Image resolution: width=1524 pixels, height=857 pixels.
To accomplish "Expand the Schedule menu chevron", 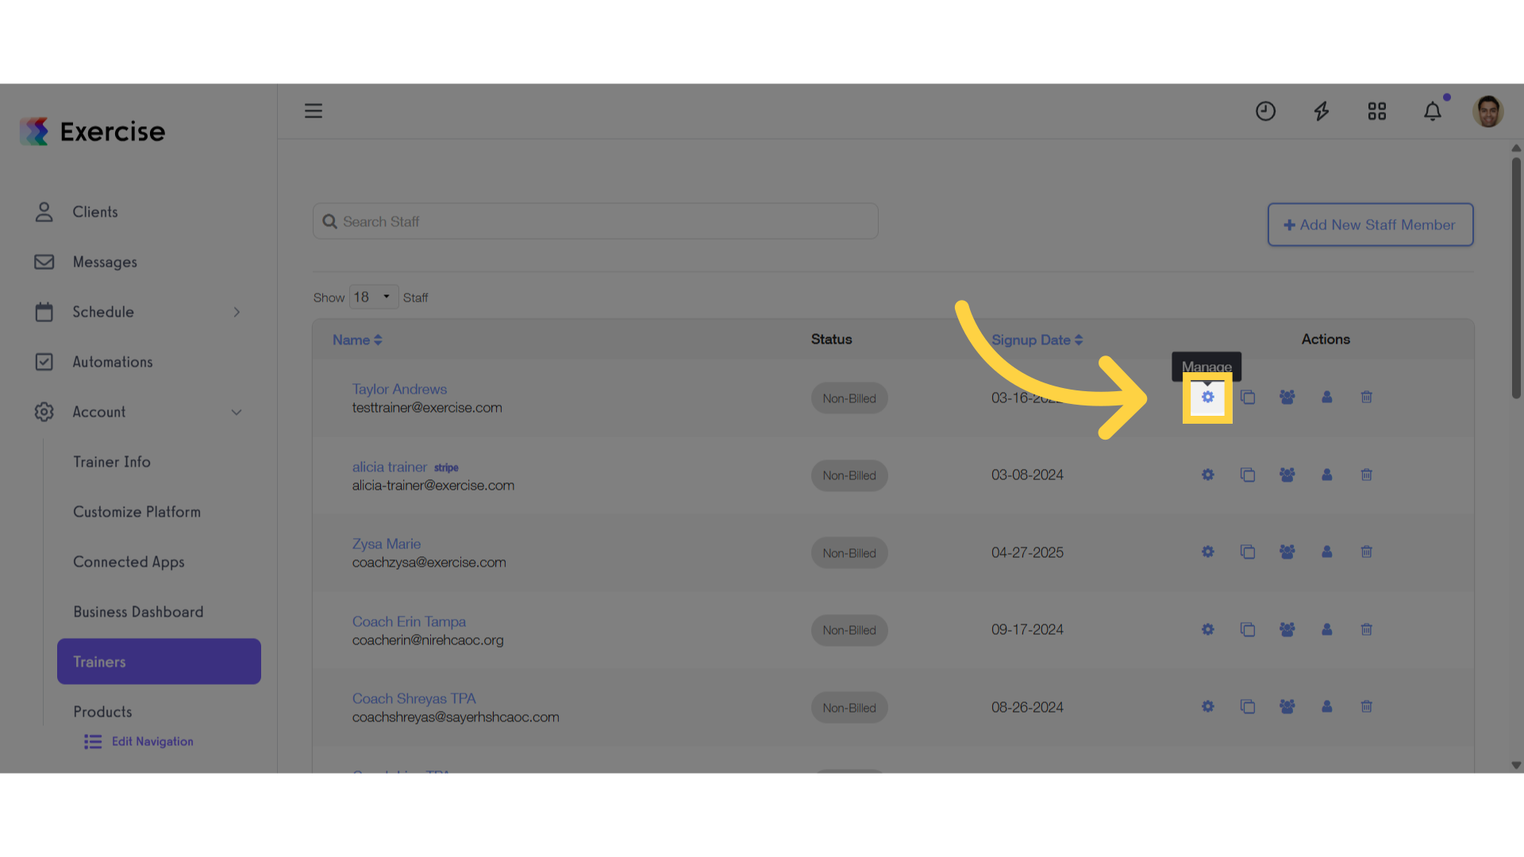I will 237,312.
